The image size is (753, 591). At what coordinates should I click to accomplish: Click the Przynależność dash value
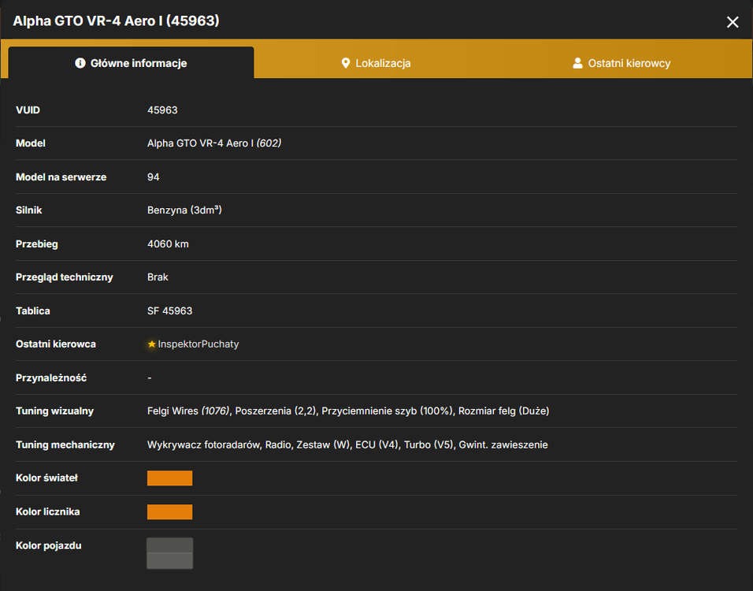(x=150, y=377)
